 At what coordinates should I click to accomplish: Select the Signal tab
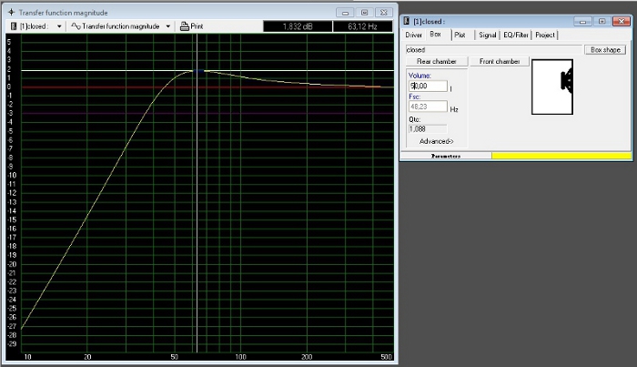click(x=487, y=35)
